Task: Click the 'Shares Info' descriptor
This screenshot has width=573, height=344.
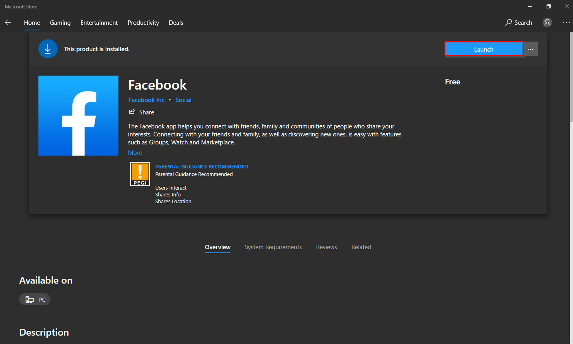Action: tap(168, 195)
